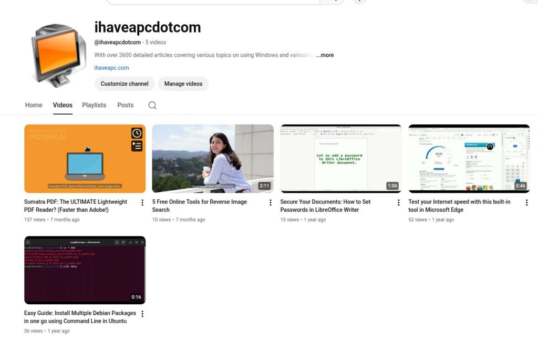Click the 1:06 duration badge
Image resolution: width=538 pixels, height=341 pixels.
392,185
